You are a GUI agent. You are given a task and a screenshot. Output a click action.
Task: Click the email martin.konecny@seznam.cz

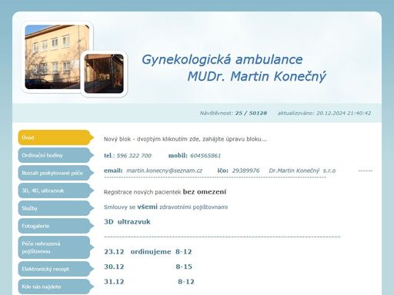click(165, 171)
